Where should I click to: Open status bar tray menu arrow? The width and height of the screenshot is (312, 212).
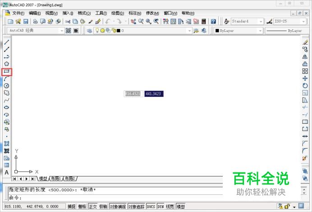coord(294,207)
